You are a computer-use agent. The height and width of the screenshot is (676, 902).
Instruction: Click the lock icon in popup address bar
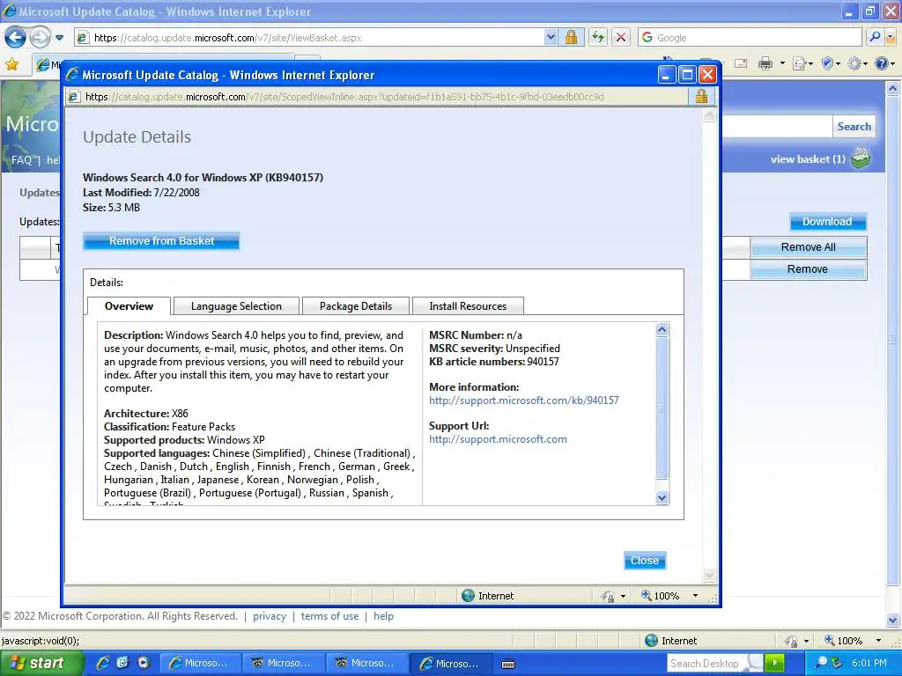(701, 96)
